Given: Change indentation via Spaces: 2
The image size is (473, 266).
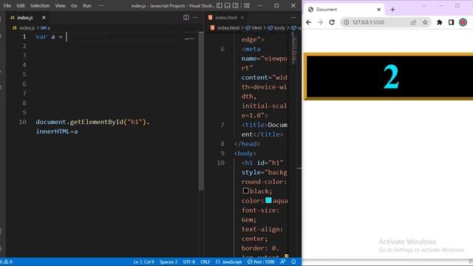Looking at the screenshot, I should pos(169,262).
